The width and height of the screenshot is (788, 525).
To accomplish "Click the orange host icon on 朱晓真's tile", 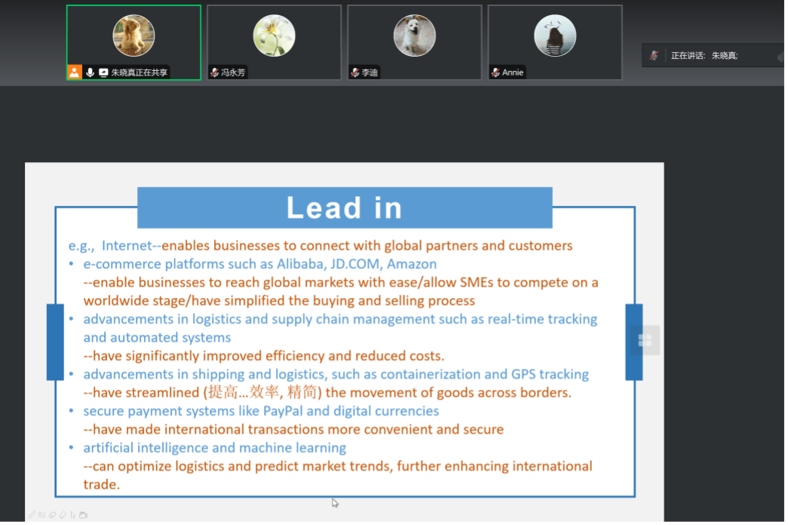I will point(75,72).
